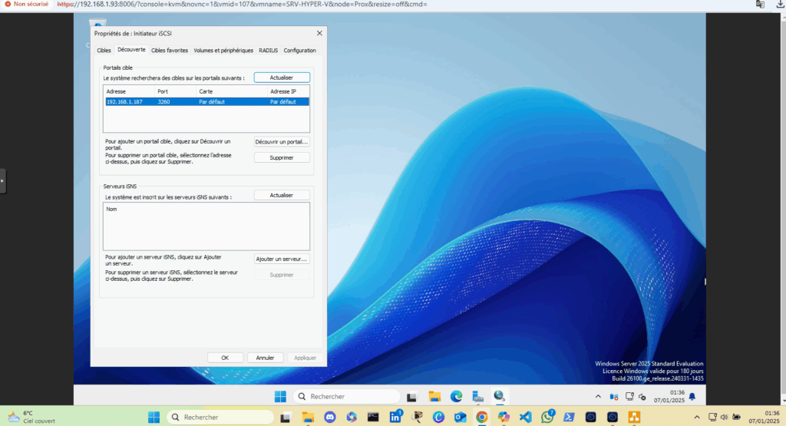The image size is (786, 426).
Task: Expand the noVNC side control panel handle
Action: pyautogui.click(x=2, y=181)
